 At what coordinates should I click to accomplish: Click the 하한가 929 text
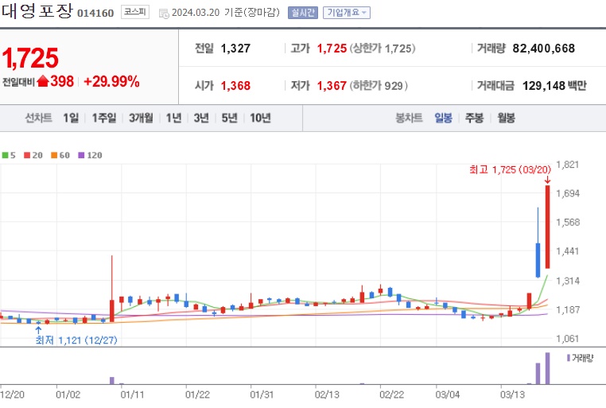[379, 85]
